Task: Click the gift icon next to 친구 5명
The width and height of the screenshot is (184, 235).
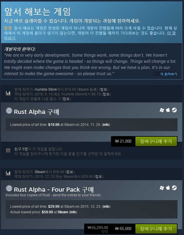Action: point(8,151)
